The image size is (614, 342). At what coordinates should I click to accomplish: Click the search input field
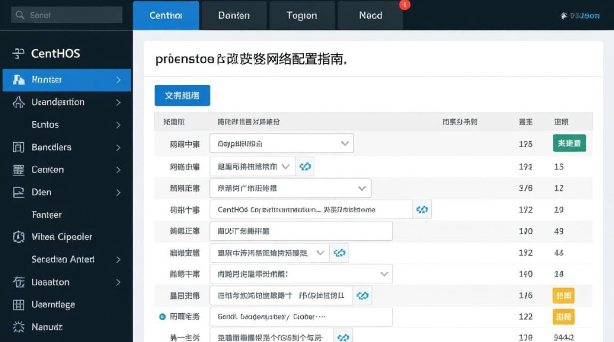[67, 15]
